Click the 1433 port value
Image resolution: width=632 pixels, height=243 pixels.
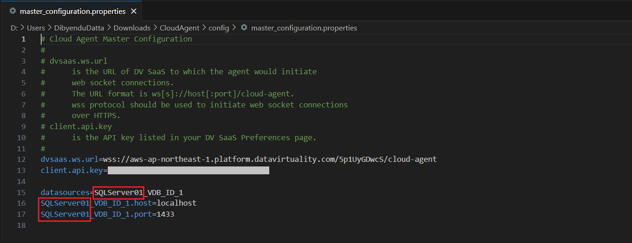[166, 214]
